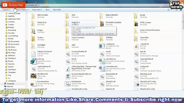The width and height of the screenshot is (184, 103).
Task: Select Contacts in the navigation pane
Action: pyautogui.click(x=11, y=22)
